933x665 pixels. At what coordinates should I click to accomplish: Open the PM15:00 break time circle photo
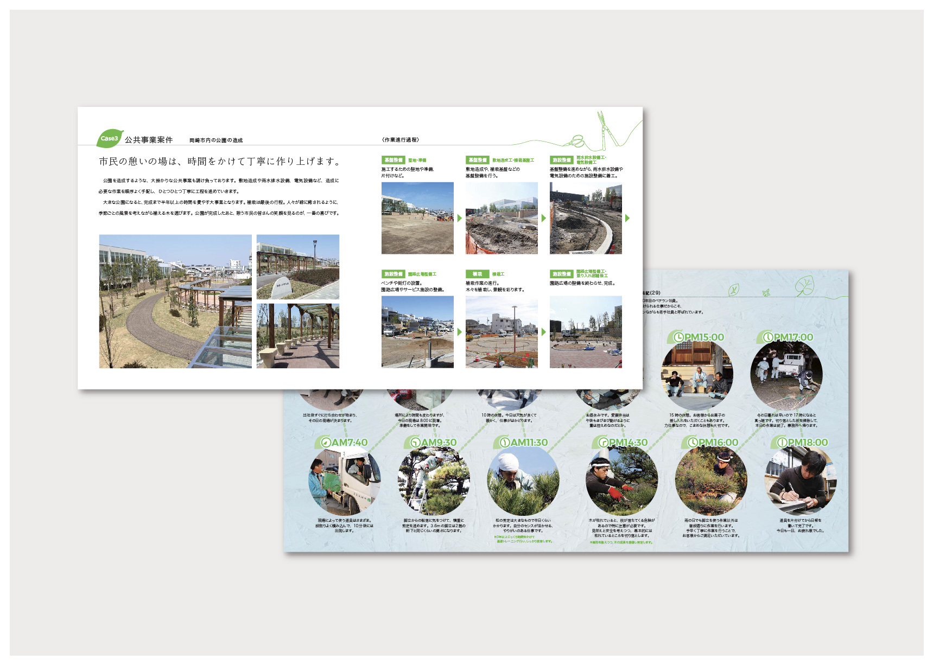pos(697,375)
